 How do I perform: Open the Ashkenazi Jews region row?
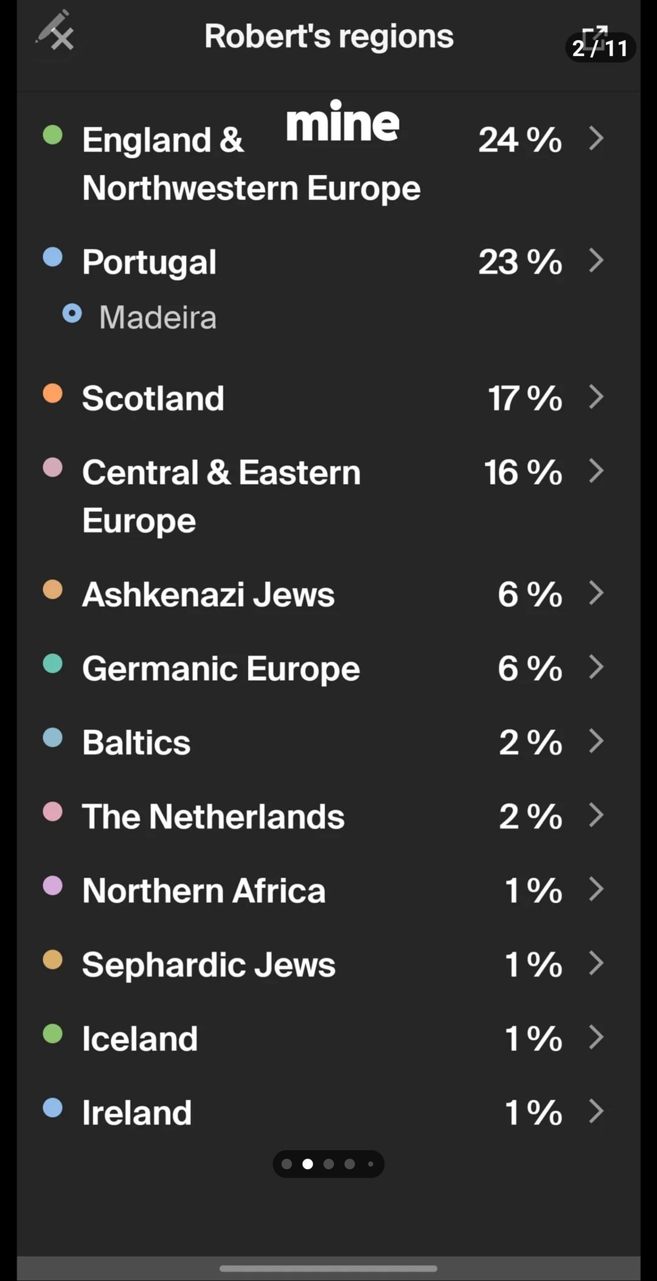tap(328, 594)
